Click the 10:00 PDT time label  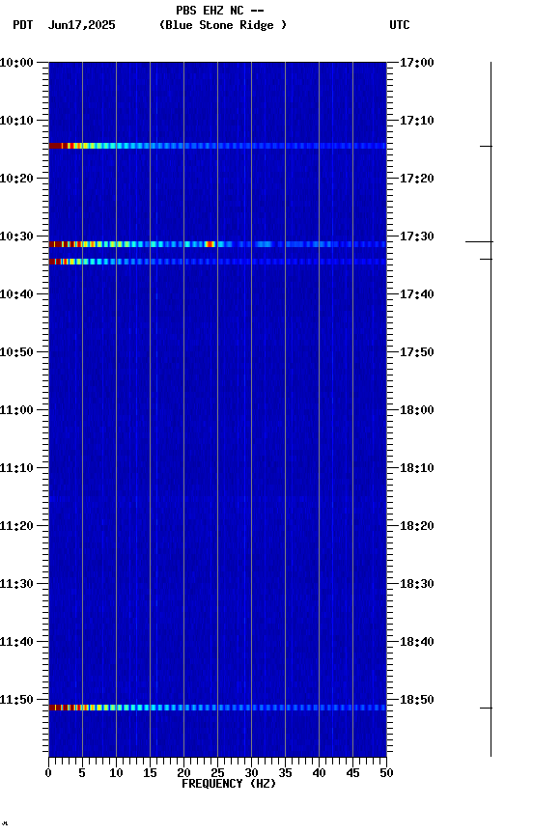point(16,63)
